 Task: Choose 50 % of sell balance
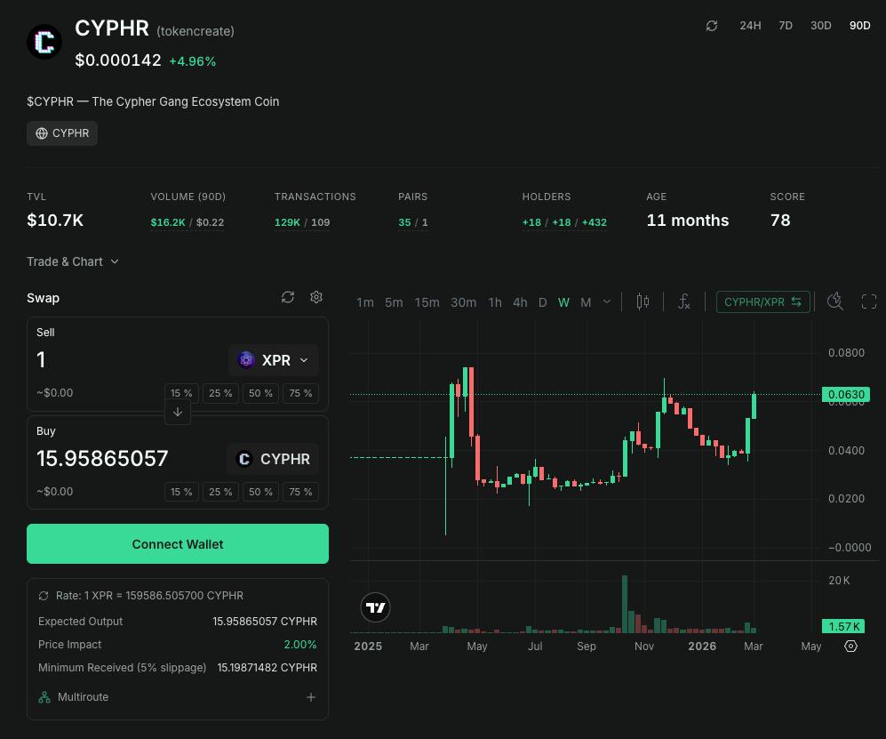coord(260,393)
